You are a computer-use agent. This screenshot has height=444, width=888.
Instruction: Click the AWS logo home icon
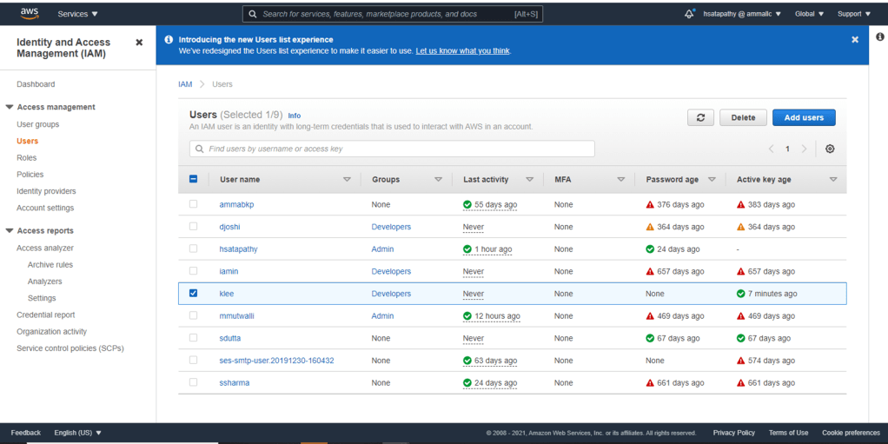click(x=30, y=13)
